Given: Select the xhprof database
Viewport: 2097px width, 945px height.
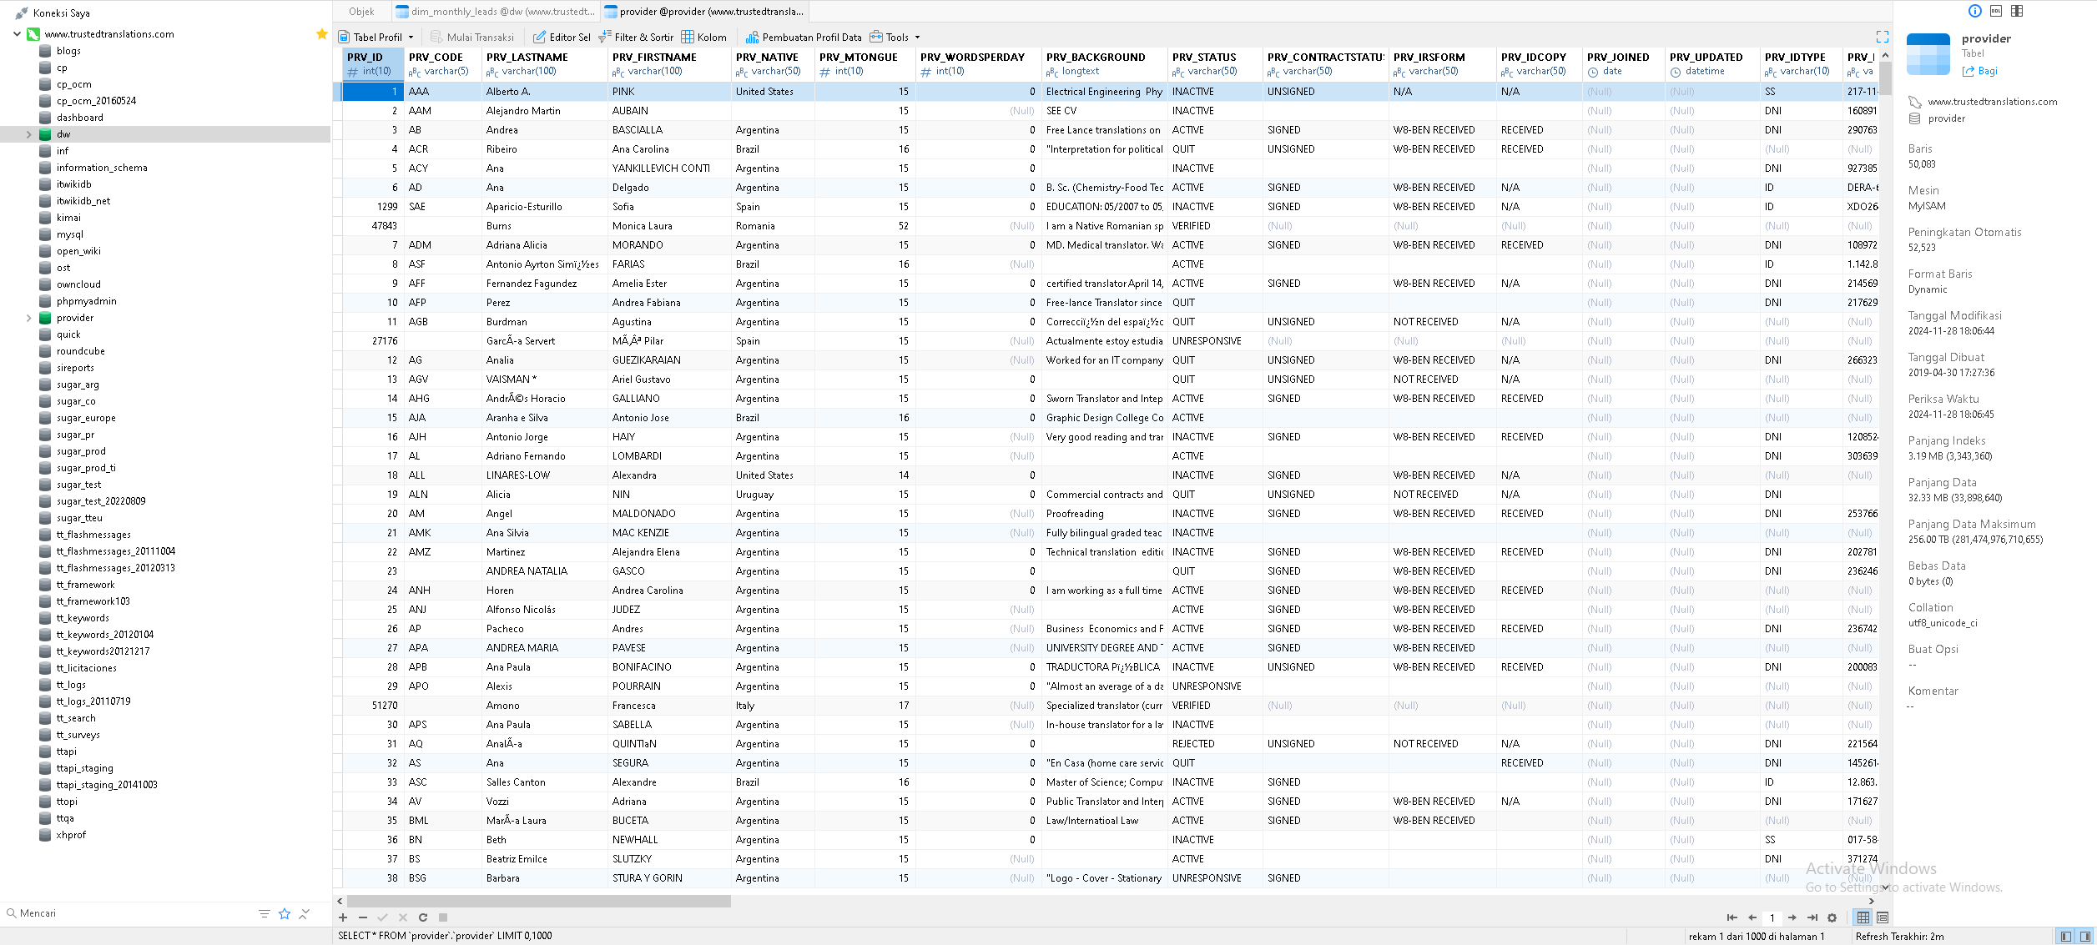Looking at the screenshot, I should click(x=70, y=835).
